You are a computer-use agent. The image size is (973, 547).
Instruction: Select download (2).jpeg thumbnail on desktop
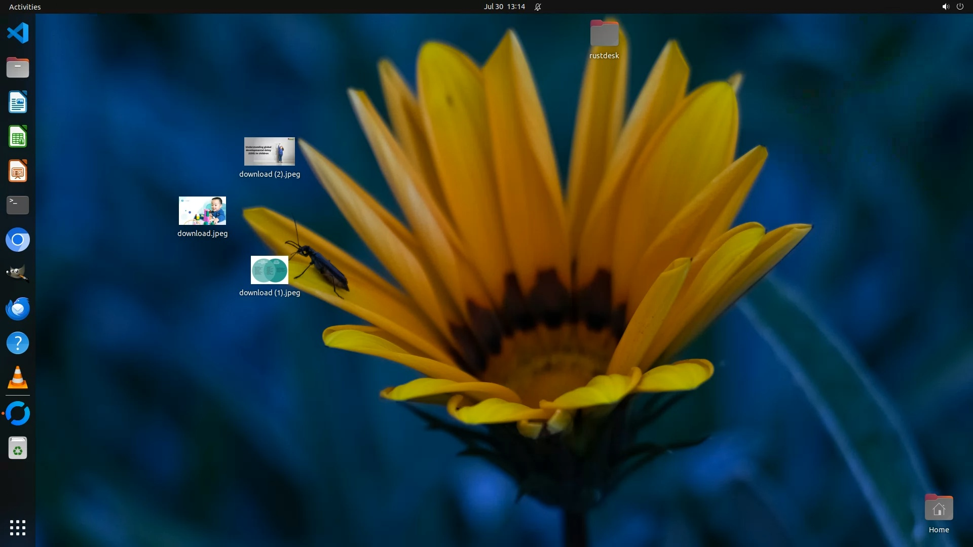pos(269,151)
